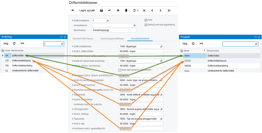Screen dimensions: 262x133
Task: Enable Bruk delmaske for driftsmidlet
Action: 120,70
